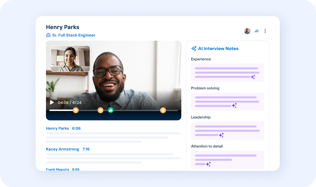Click the interviewer picture-in-picture thumbnail
This screenshot has height=187, width=316.
point(70,58)
